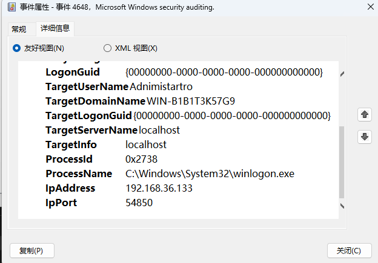378x263 pixels.
Task: Click the LogonGuid value
Action: pyautogui.click(x=224, y=72)
